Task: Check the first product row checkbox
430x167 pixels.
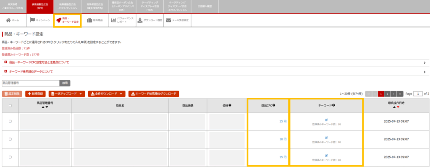Action: click(10, 121)
